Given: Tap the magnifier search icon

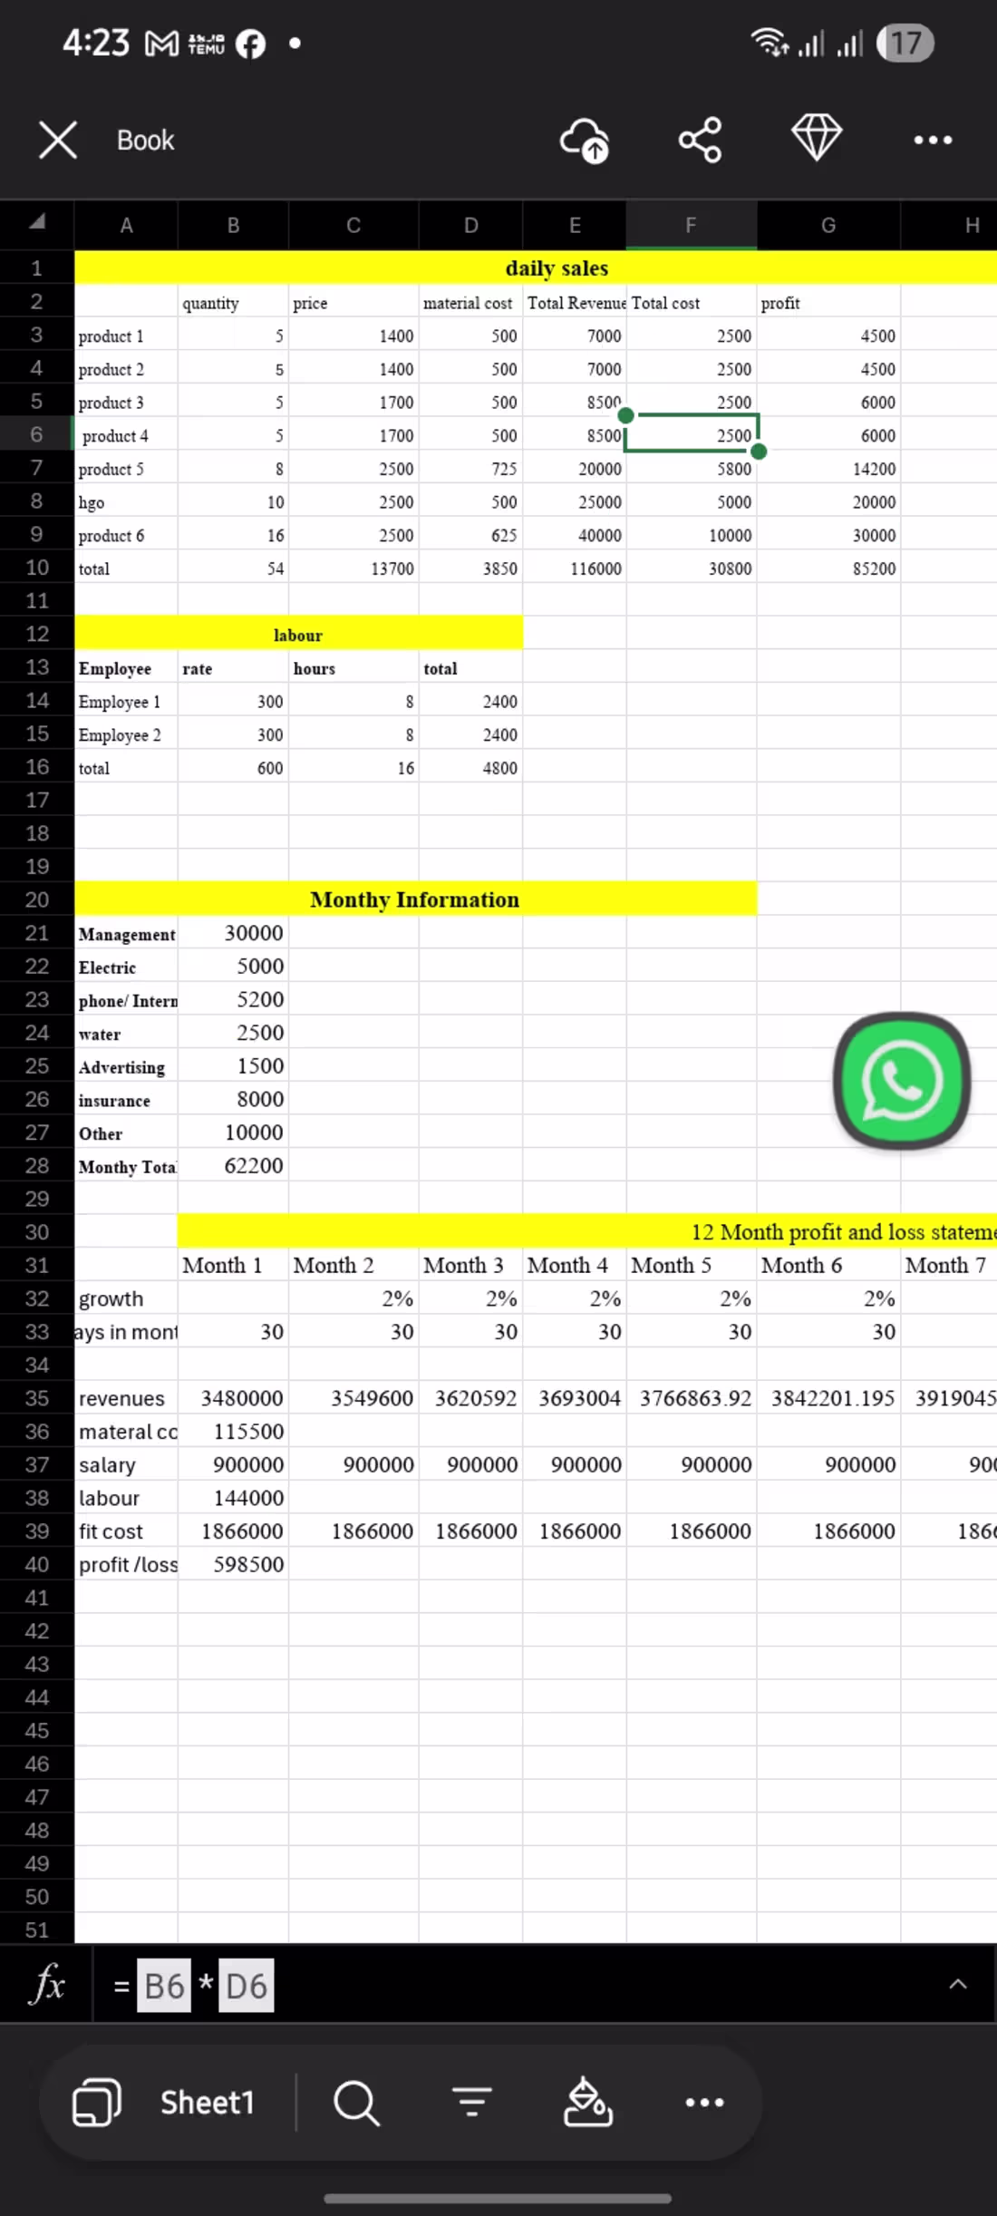Looking at the screenshot, I should point(356,2102).
